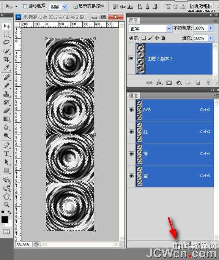Hide the 图层 2 副本 3 layer
The width and height of the screenshot is (219, 260).
[131, 59]
